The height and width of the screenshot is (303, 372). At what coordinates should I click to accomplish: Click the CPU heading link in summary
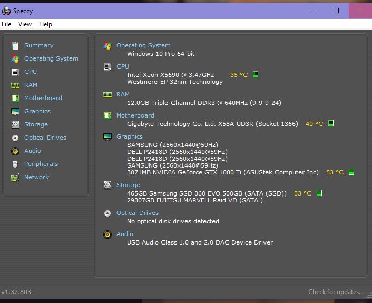123,66
